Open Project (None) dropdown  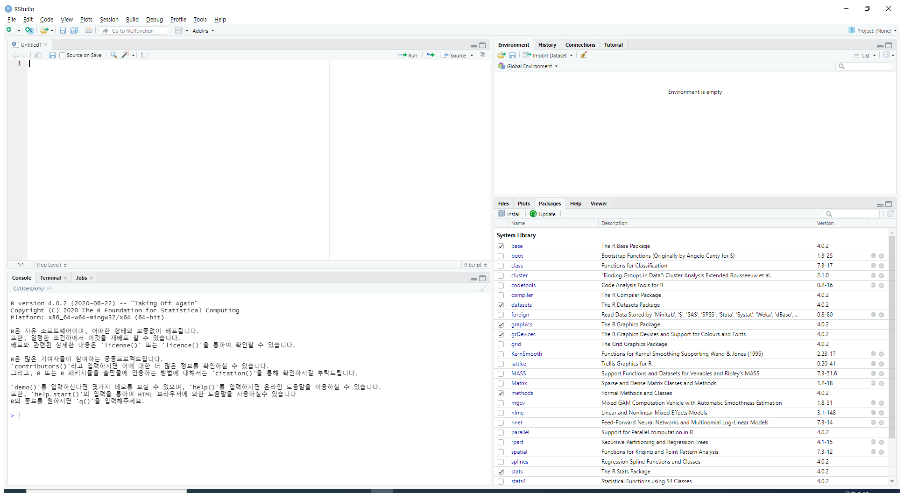[872, 31]
